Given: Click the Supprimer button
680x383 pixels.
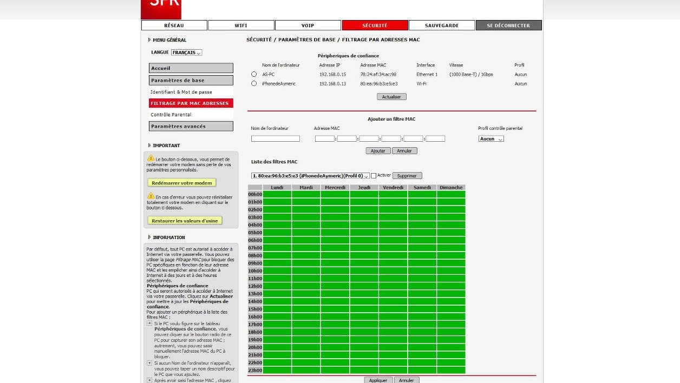Looking at the screenshot, I should 407,176.
